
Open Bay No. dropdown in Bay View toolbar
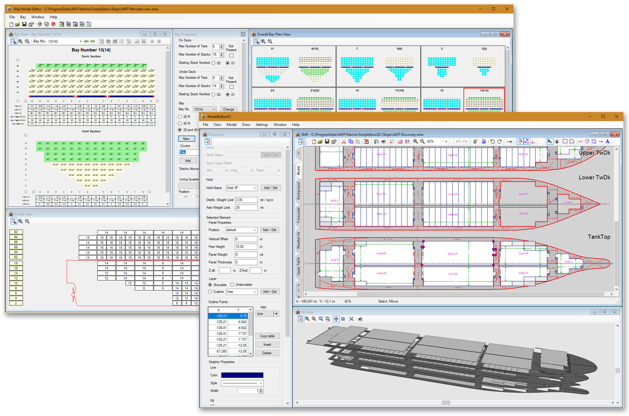coord(81,41)
